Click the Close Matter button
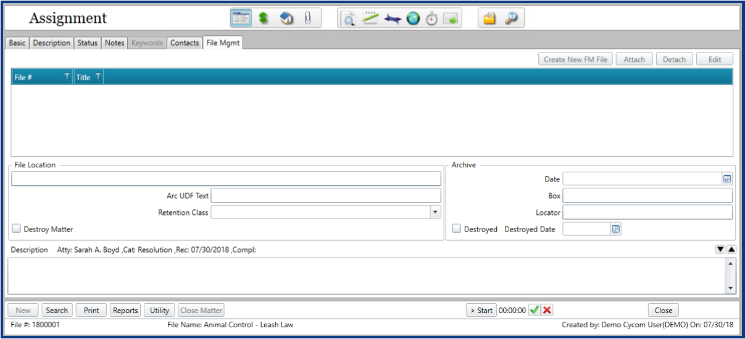Image resolution: width=745 pixels, height=339 pixels. 201,311
